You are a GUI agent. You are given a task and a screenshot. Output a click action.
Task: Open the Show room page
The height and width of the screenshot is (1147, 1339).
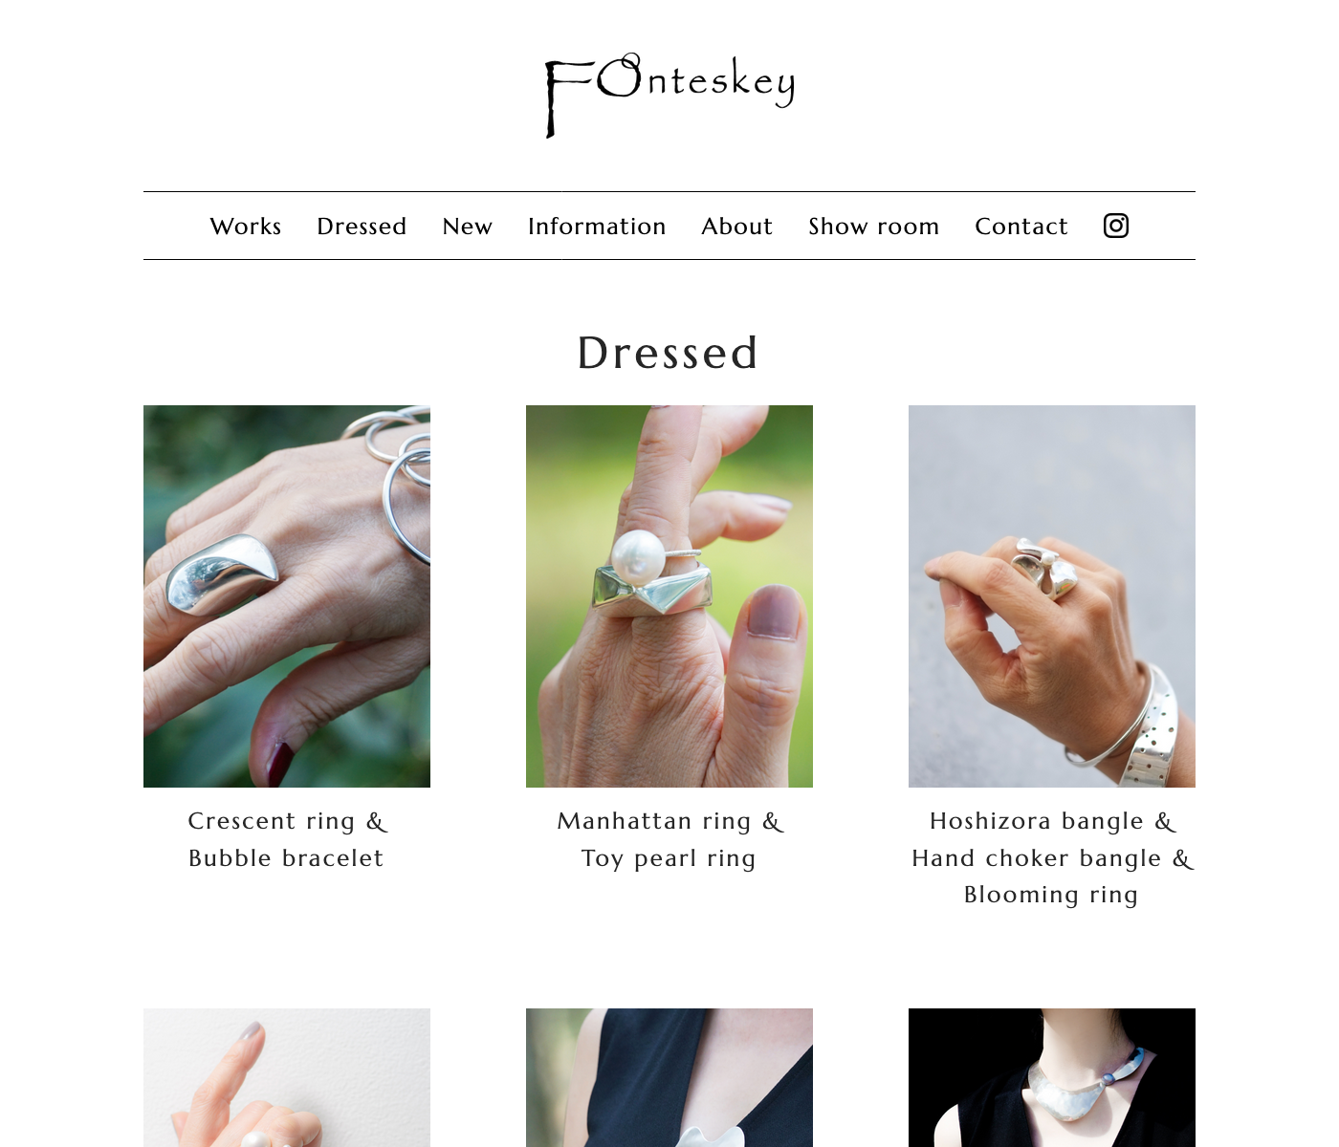(874, 227)
